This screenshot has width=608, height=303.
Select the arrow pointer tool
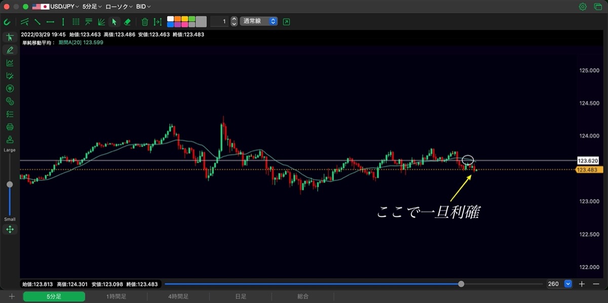[x=114, y=22]
